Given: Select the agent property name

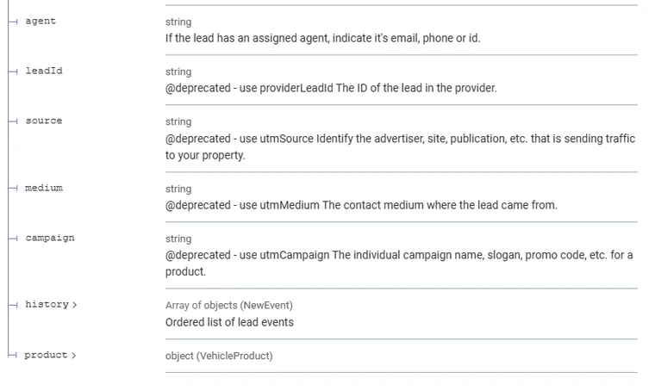Looking at the screenshot, I should coord(41,22).
